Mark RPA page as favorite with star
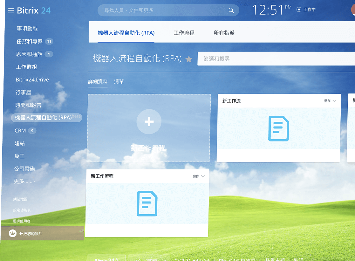Screen dimensions: 355x261 coord(188,59)
